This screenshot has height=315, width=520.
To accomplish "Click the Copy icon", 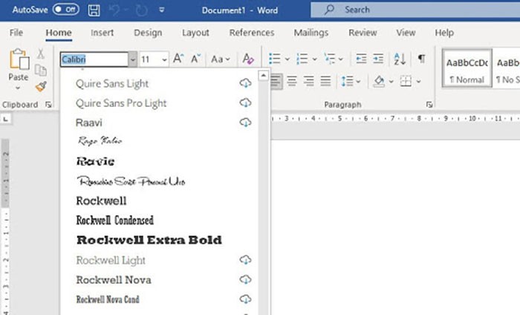I will point(40,70).
